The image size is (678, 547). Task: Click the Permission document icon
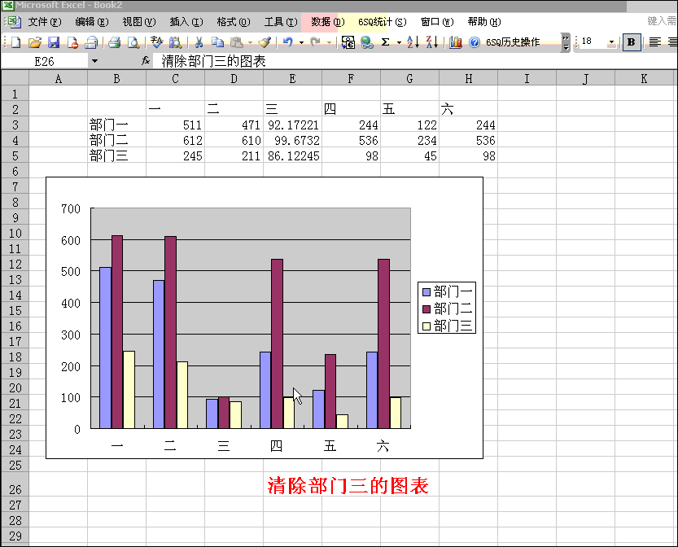(72, 42)
